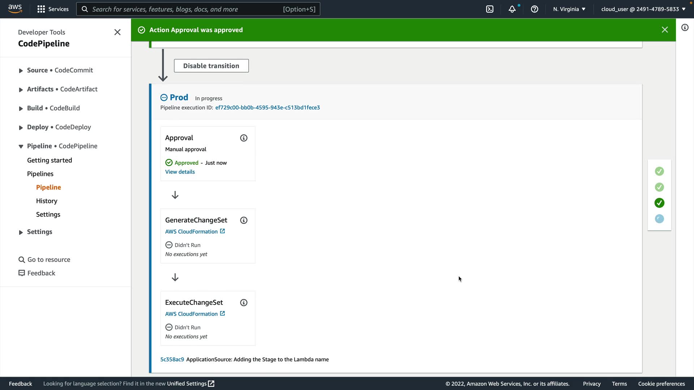Image resolution: width=694 pixels, height=390 pixels.
Task: Open the cloud_user account menu
Action: pos(643,9)
